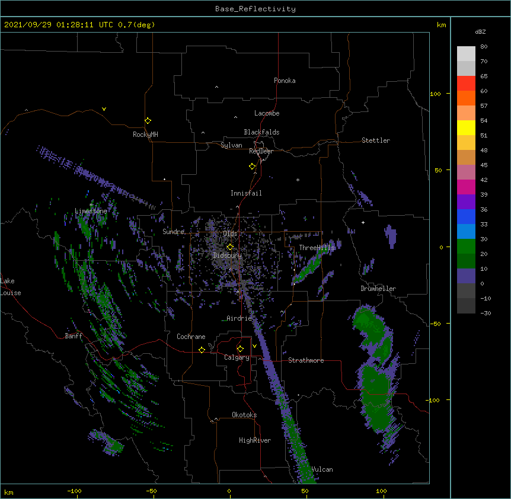Click the dBZ legend heading
The height and width of the screenshot is (499, 511).
[x=480, y=31]
